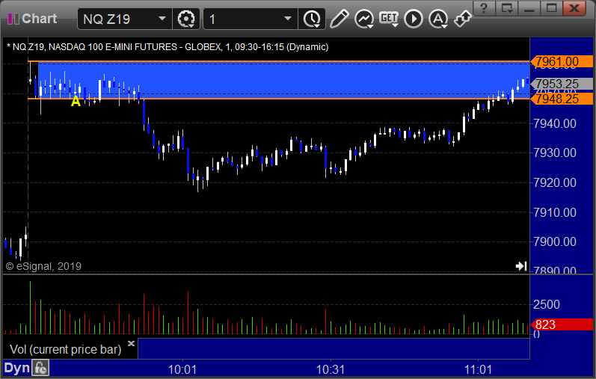Image resolution: width=596 pixels, height=379 pixels.
Task: Click the 7961.00 orange price label
Action: [x=562, y=61]
